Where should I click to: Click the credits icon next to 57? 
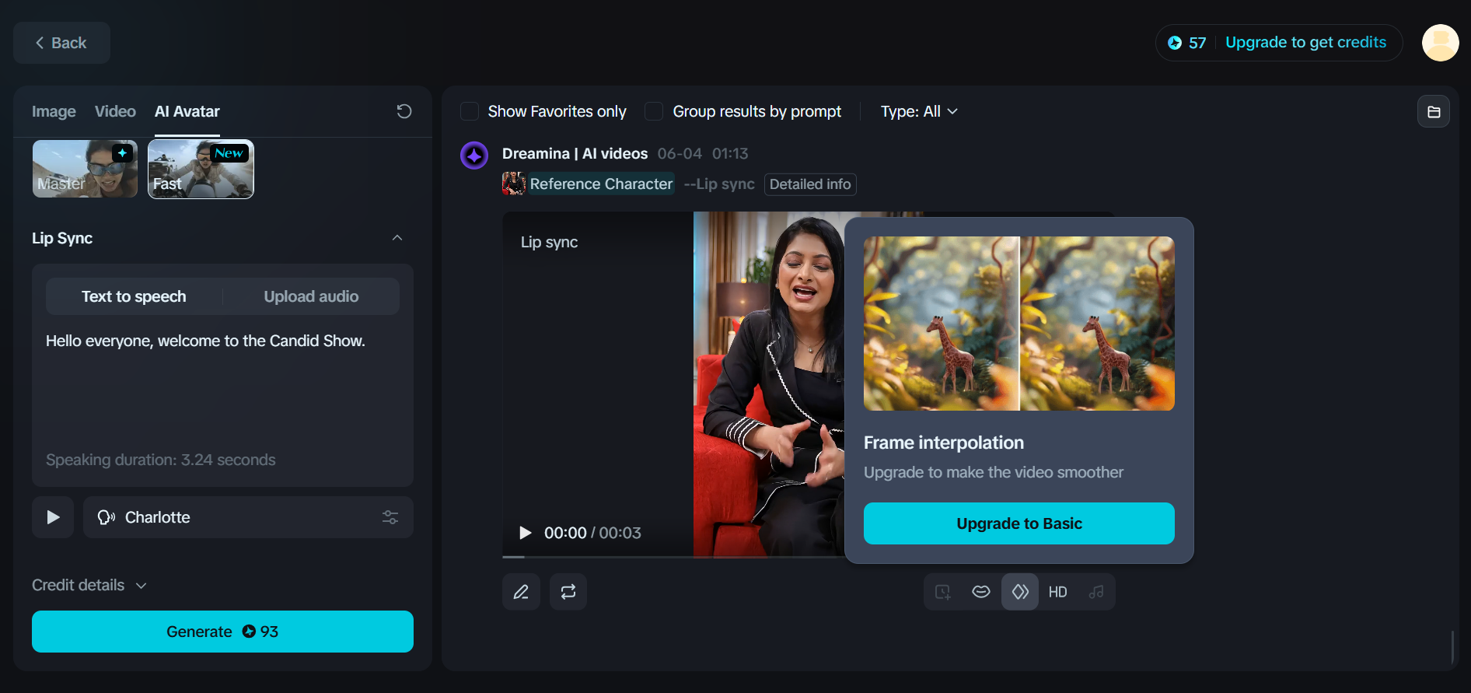(x=1175, y=43)
